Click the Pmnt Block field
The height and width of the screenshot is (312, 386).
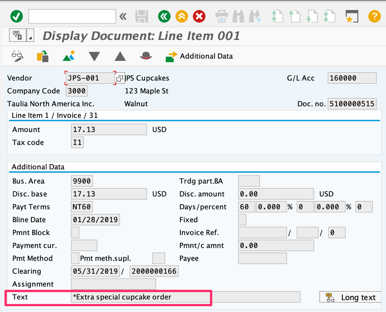click(75, 233)
